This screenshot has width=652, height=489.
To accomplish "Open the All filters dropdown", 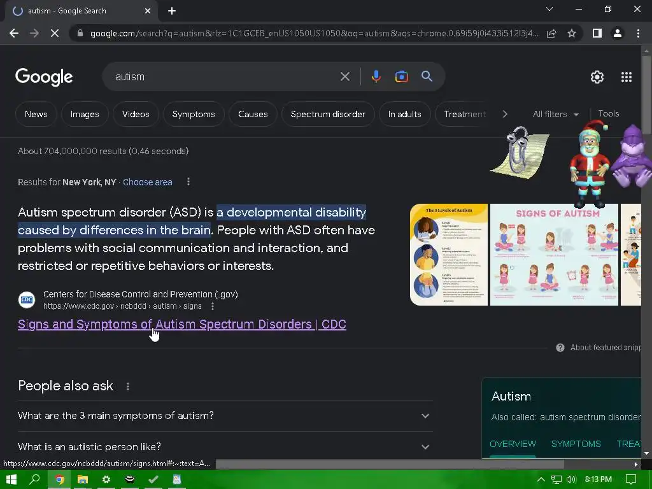I will [x=555, y=114].
